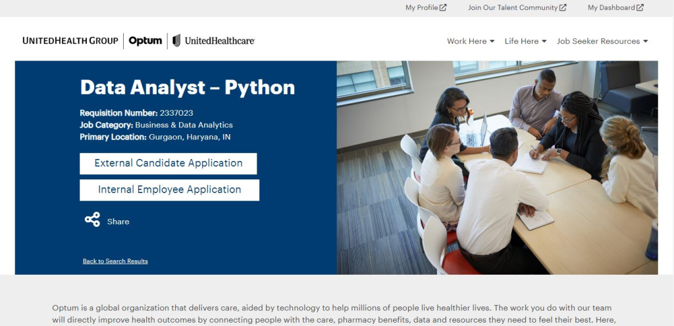The width and height of the screenshot is (674, 326).
Task: Click the Data Analyst – Python heading
Action: click(x=188, y=87)
